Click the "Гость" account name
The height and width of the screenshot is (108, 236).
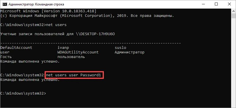(x=6, y=57)
